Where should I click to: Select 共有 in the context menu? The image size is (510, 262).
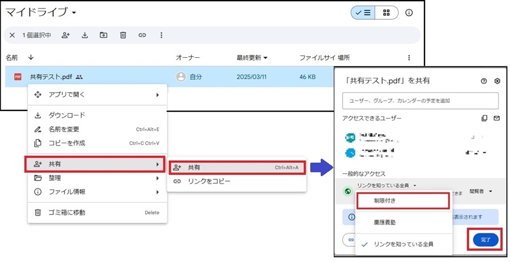(95, 164)
